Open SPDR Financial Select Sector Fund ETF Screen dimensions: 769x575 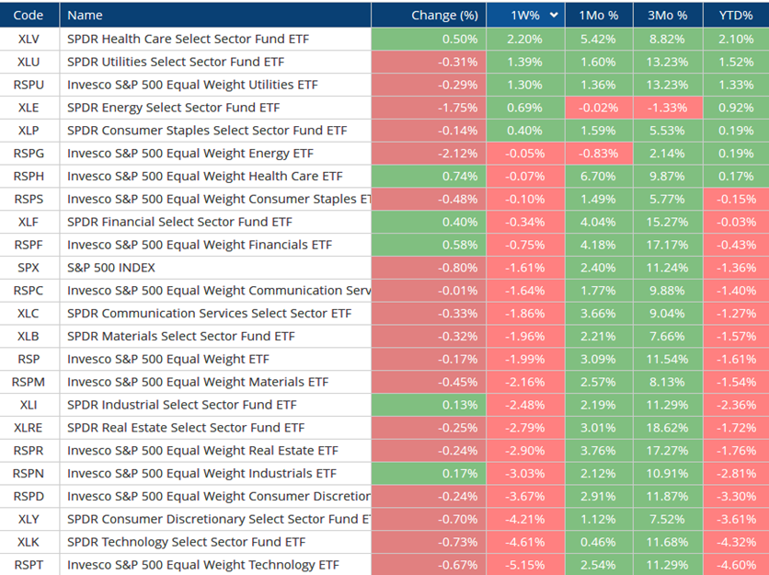pos(179,223)
